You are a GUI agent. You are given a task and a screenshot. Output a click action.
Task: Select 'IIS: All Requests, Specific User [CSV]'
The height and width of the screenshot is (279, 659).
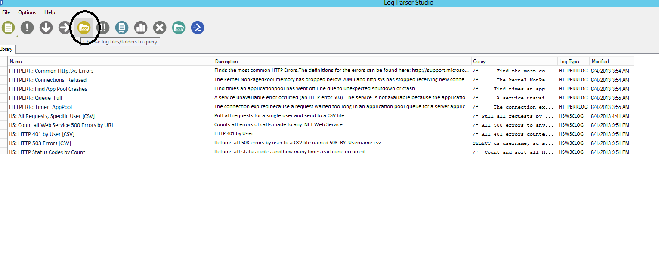tap(52, 116)
